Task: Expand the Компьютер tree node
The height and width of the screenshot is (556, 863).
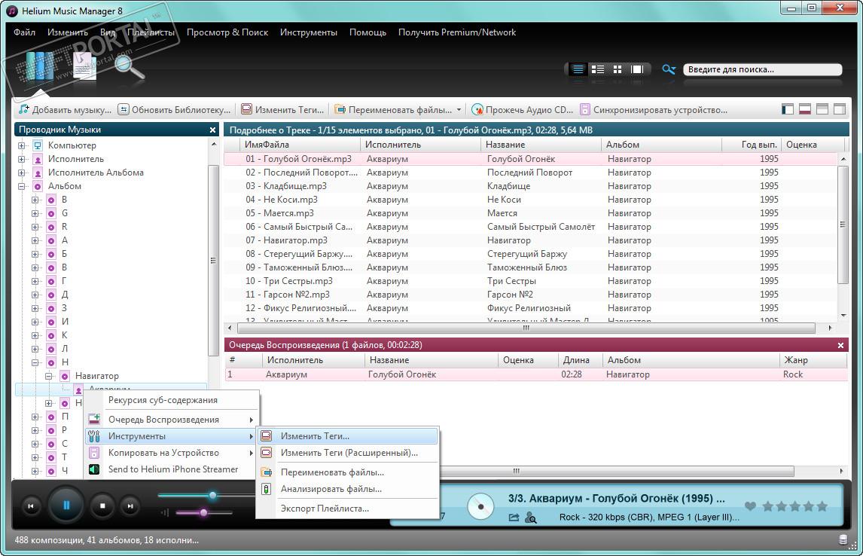Action: pos(22,145)
